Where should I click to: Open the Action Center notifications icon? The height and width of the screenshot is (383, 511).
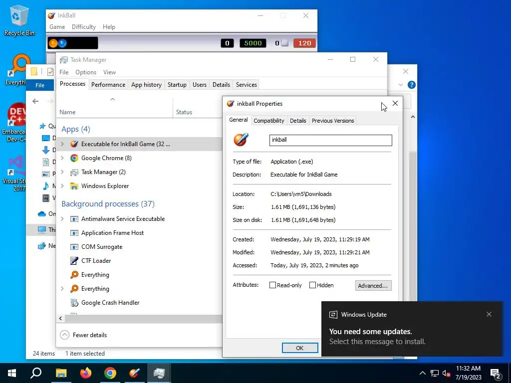496,374
